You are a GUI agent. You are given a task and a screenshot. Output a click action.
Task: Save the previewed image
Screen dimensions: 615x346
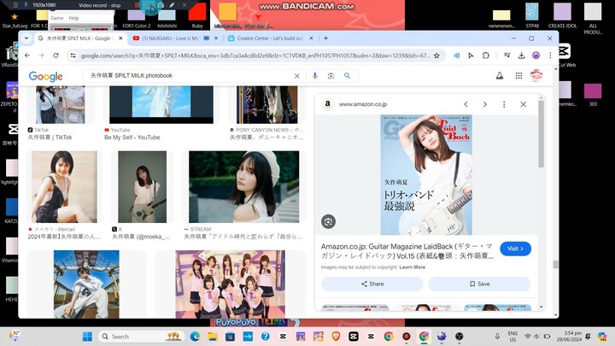479,284
